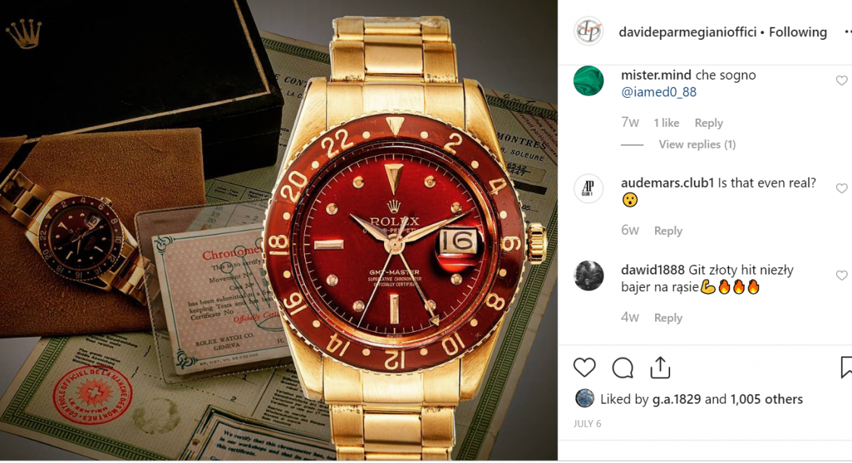The width and height of the screenshot is (852, 463).
Task: Click the red Rolex GMT-Master photo
Action: 279,230
